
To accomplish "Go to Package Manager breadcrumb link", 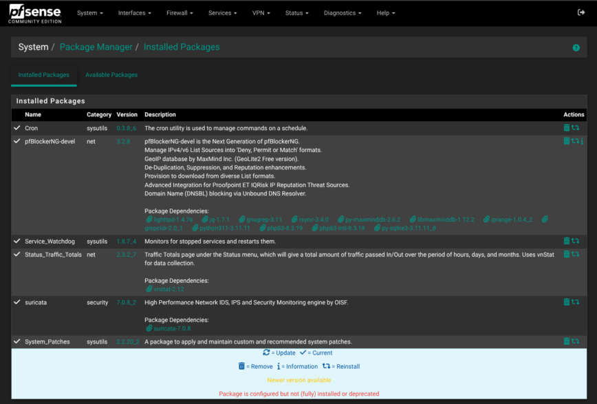I will point(96,47).
